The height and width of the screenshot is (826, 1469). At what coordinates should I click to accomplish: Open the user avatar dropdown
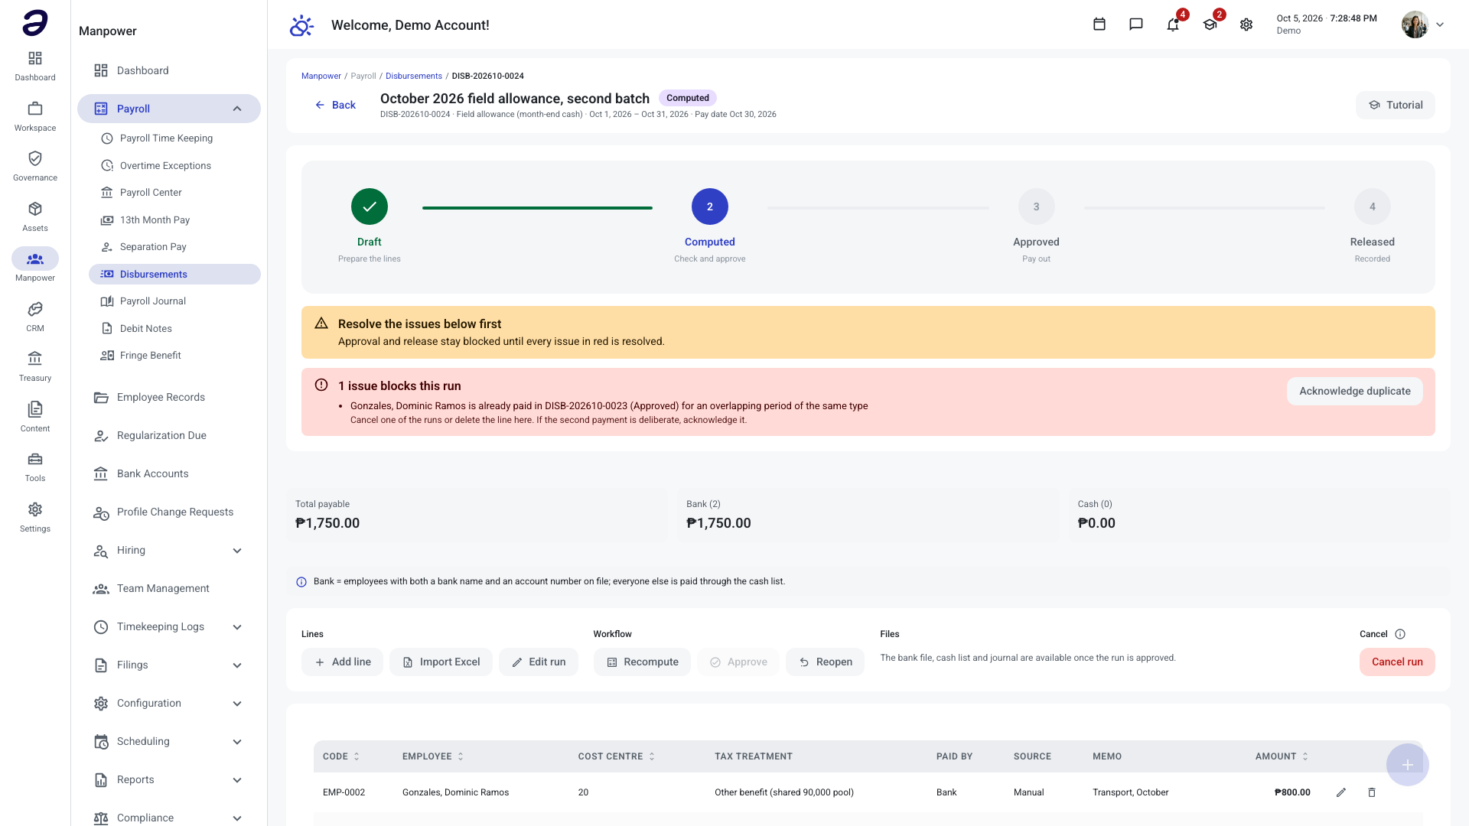[1423, 24]
